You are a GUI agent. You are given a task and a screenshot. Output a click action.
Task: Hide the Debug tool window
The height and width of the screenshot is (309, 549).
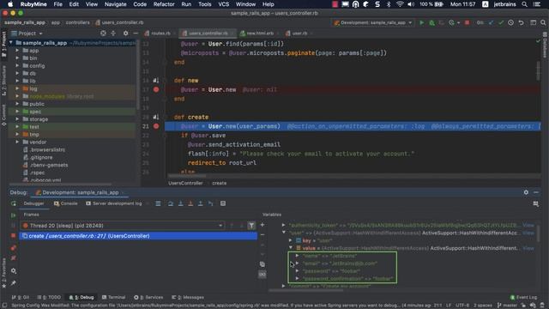(x=536, y=192)
